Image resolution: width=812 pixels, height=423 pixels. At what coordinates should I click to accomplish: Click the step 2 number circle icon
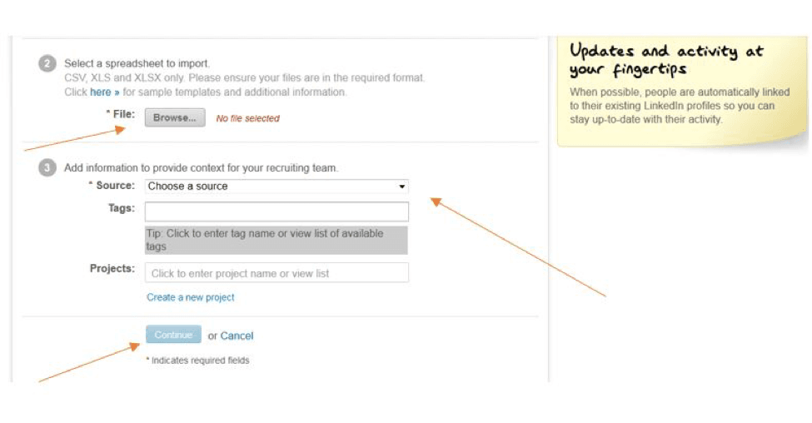click(47, 63)
